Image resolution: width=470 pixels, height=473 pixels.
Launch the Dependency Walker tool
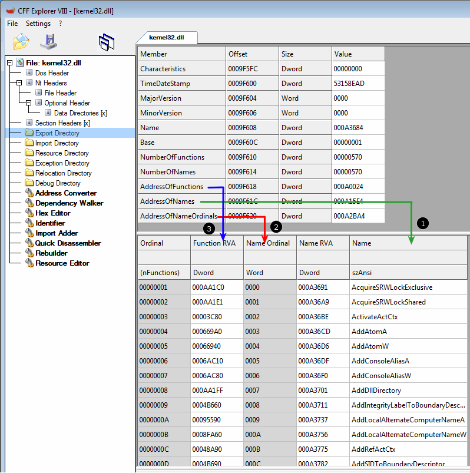[69, 203]
